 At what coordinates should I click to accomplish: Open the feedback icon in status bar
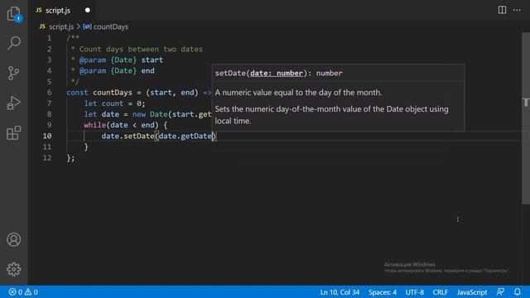(500, 292)
